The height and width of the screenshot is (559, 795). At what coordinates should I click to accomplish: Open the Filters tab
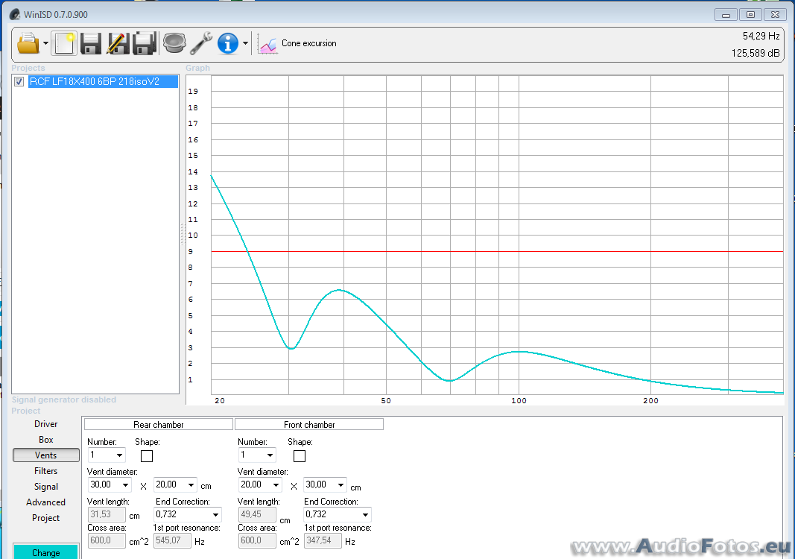45,471
